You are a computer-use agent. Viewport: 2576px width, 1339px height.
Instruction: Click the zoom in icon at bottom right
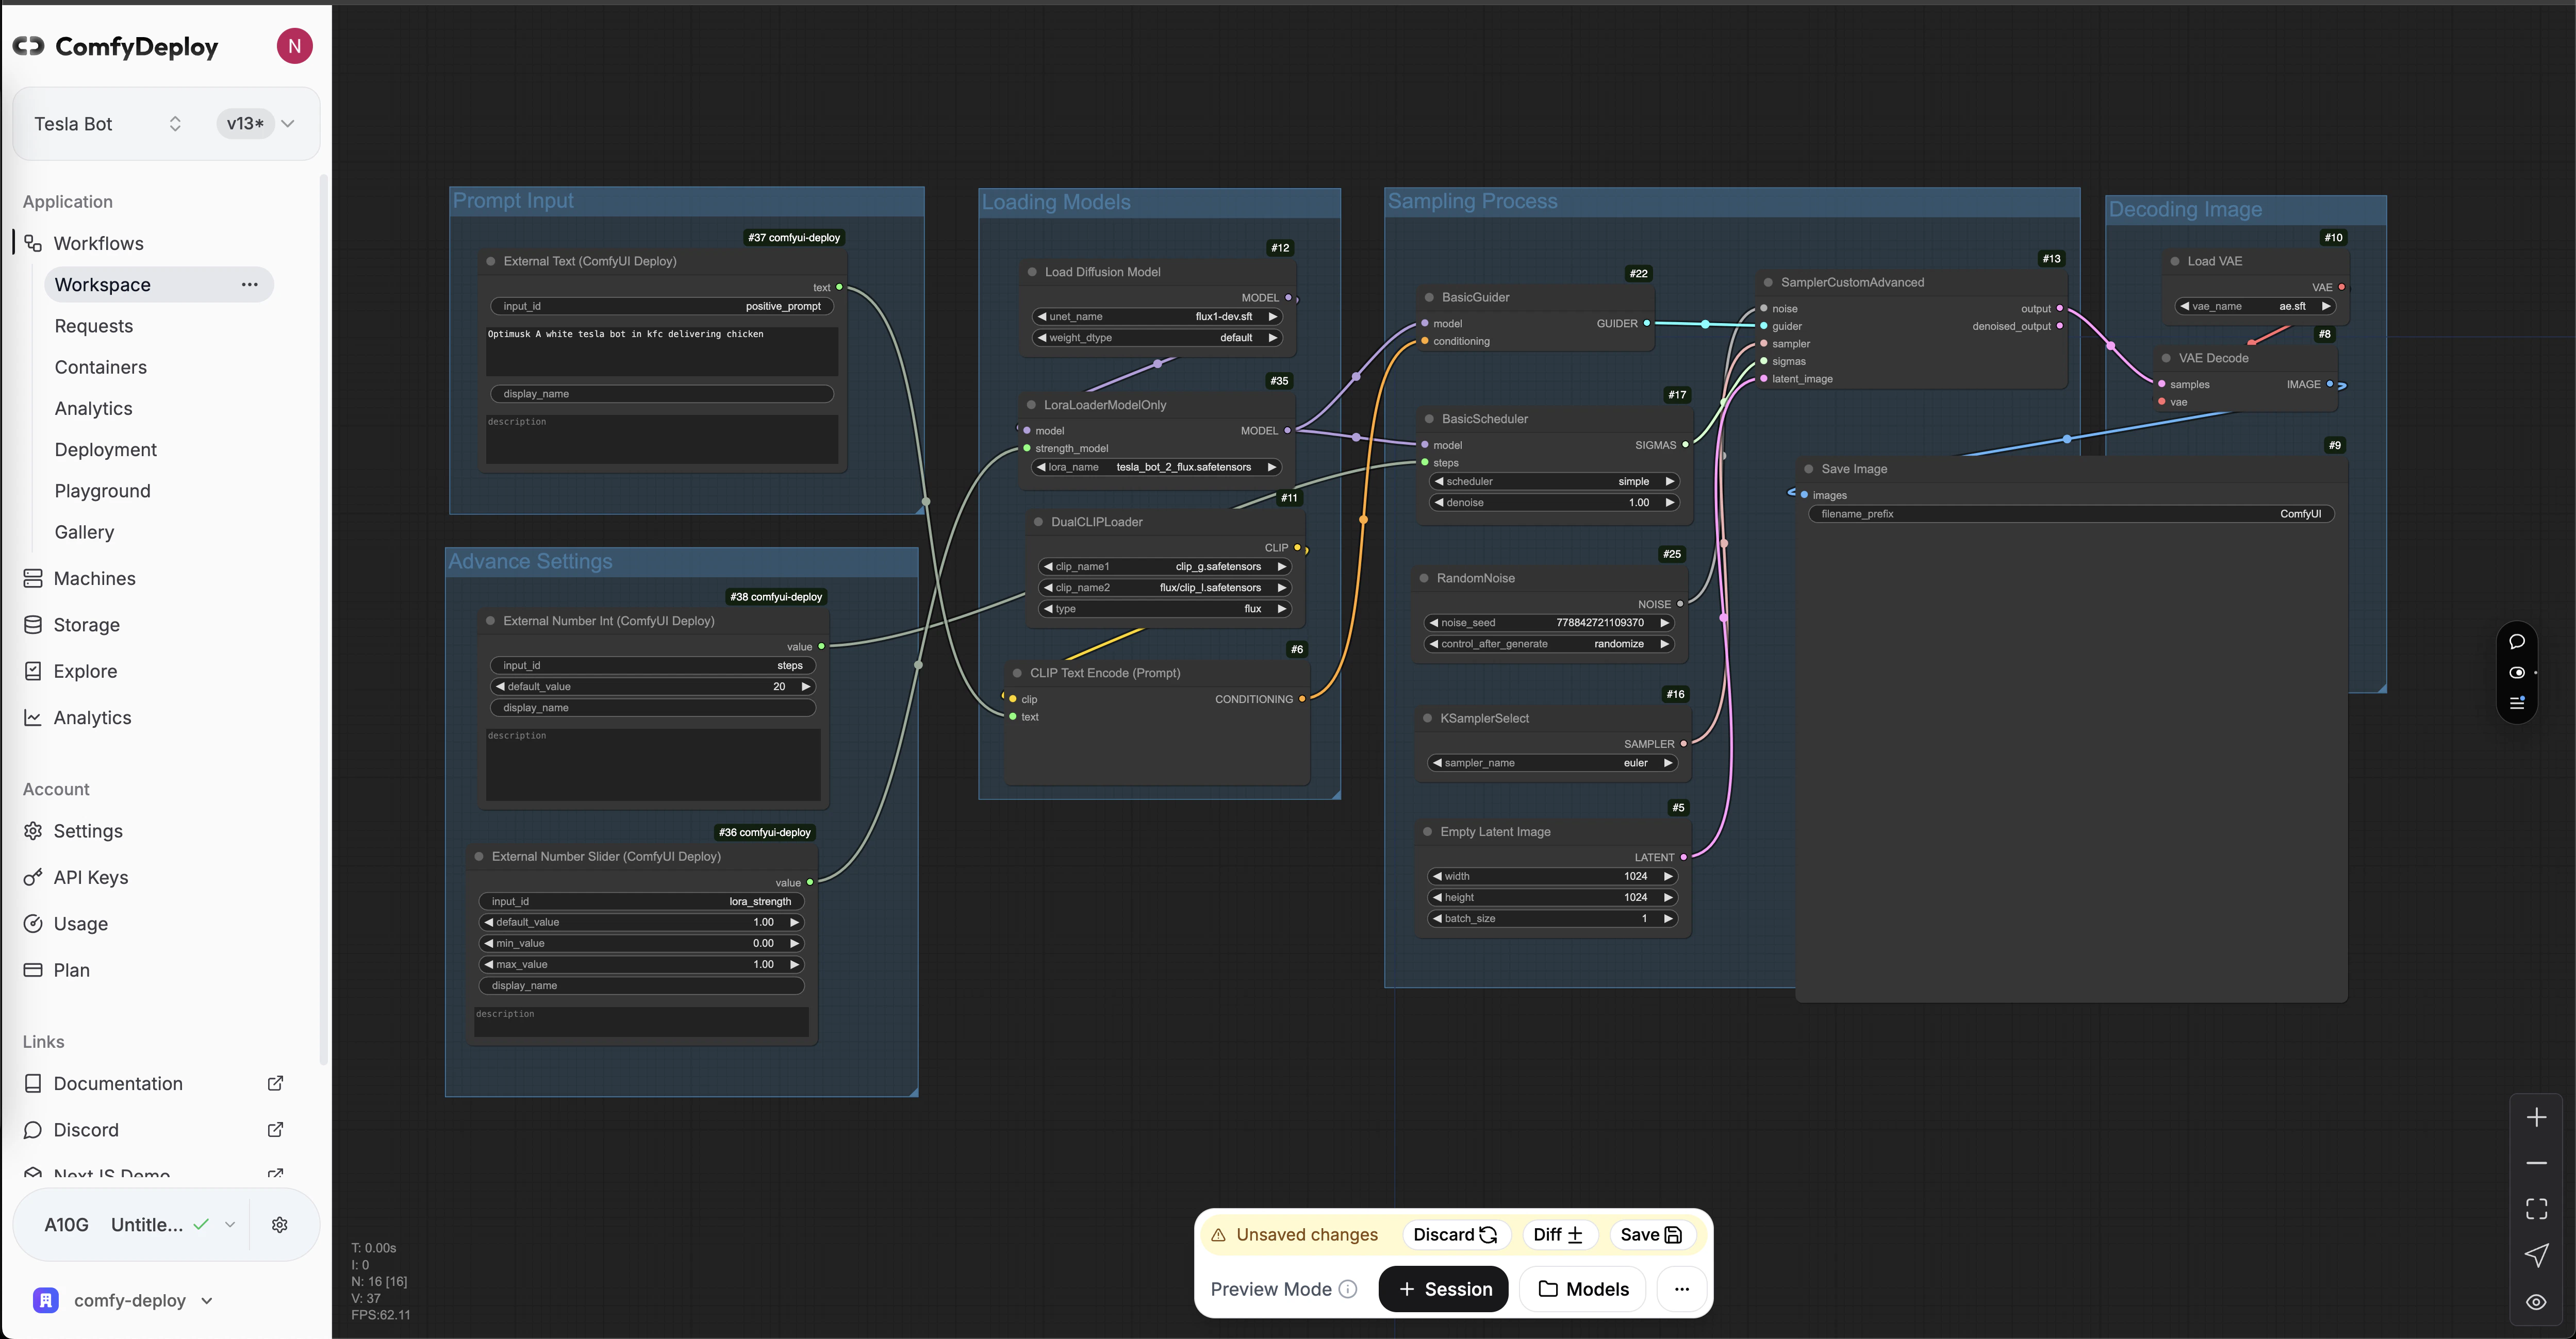click(2537, 1117)
